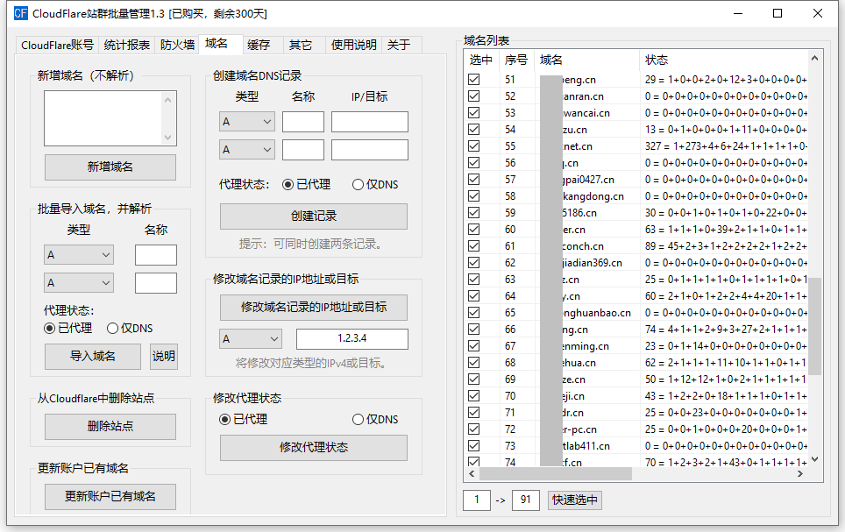This screenshot has height=532, width=845.
Task: Open first 类型 dropdown under 批量导入域名
Action: pyautogui.click(x=79, y=255)
